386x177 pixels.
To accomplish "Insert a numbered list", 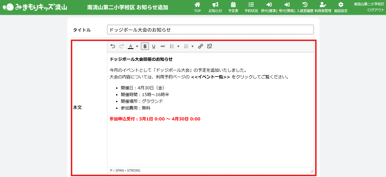I will point(186,46).
